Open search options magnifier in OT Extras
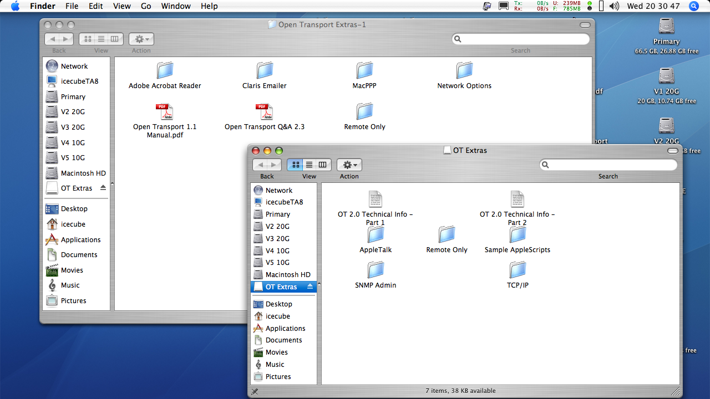 pyautogui.click(x=546, y=165)
